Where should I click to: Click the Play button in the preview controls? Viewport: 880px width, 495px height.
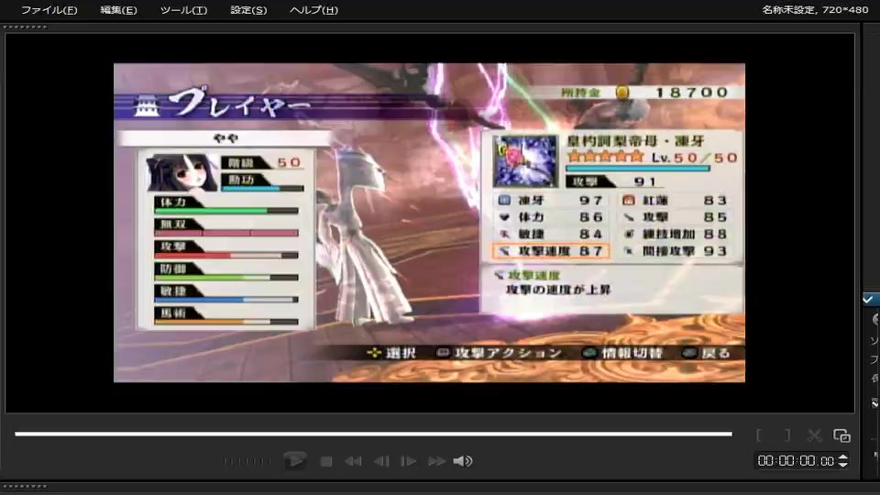[295, 461]
